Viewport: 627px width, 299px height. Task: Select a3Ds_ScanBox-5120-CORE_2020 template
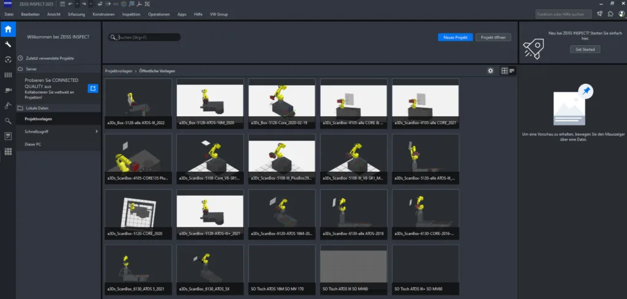(x=138, y=215)
